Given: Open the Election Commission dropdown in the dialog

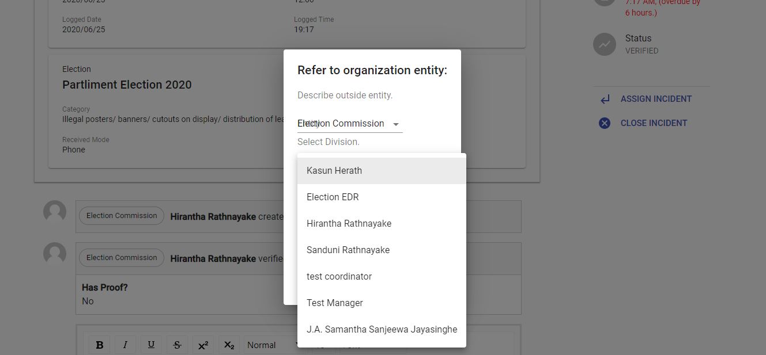Looking at the screenshot, I should coord(349,123).
